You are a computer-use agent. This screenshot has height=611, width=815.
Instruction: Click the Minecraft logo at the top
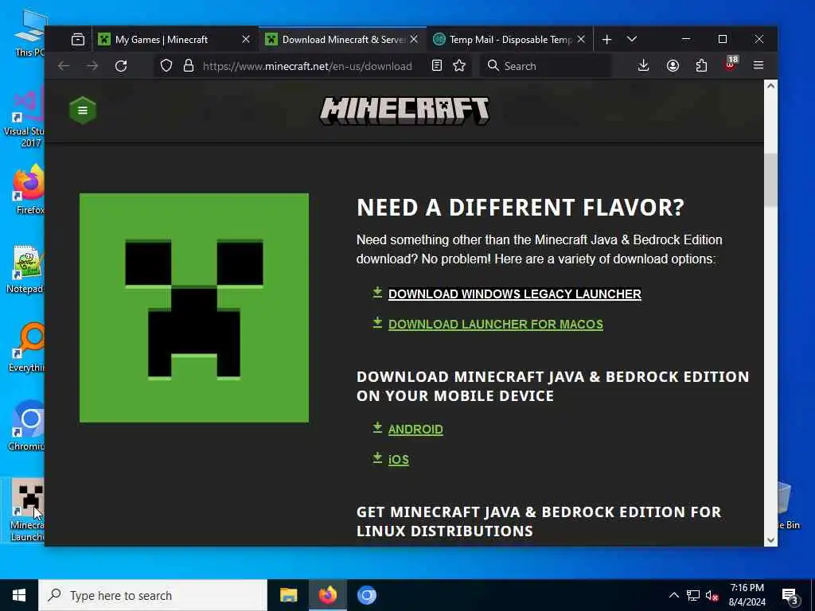(x=404, y=111)
